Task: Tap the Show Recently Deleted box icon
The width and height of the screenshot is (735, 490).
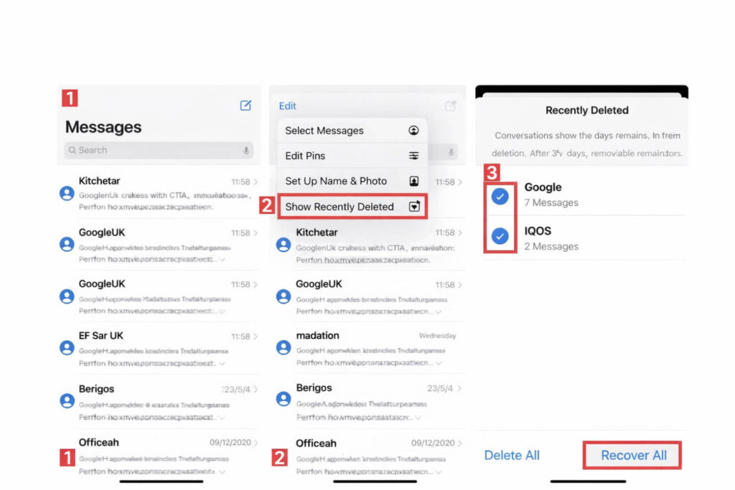Action: tap(414, 207)
